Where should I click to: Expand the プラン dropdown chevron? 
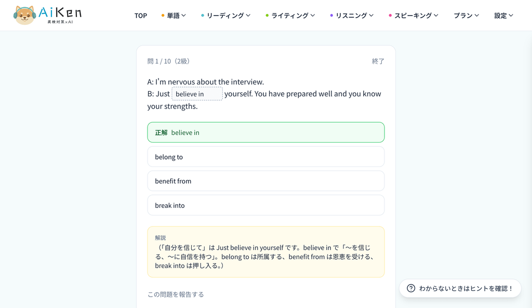click(477, 16)
